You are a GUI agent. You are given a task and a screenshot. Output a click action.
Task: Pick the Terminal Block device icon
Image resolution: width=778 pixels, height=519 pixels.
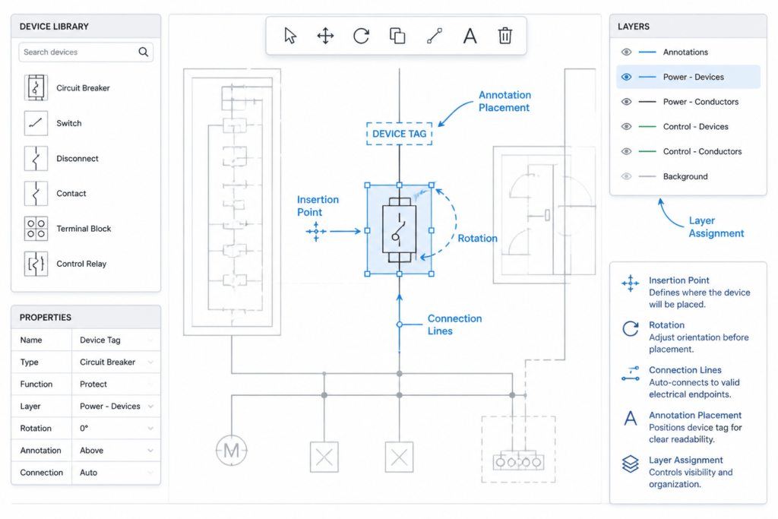(36, 229)
